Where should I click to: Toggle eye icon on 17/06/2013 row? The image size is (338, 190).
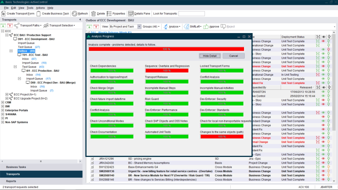click(x=323, y=92)
